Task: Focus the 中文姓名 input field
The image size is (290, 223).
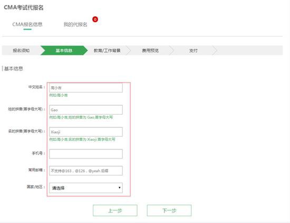Action: click(x=86, y=88)
